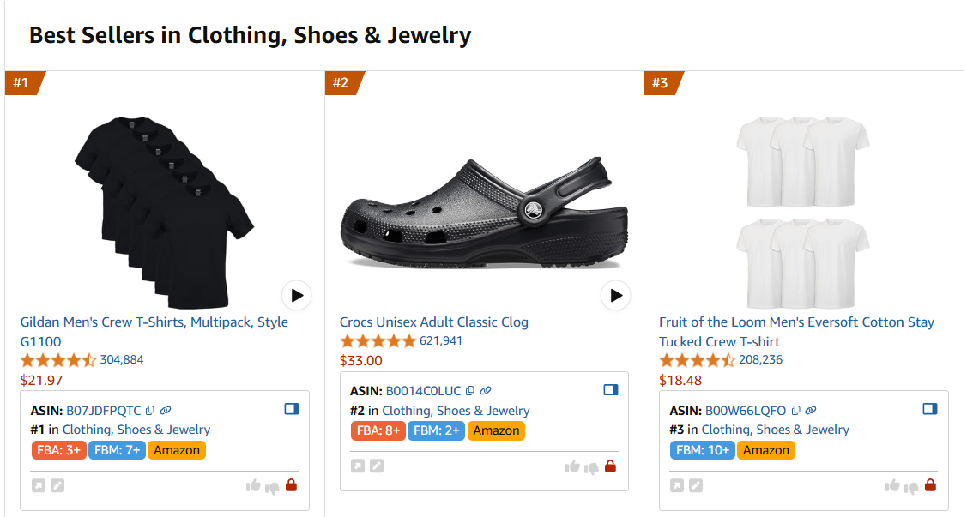This screenshot has width=967, height=517.
Task: Click the #1 rank ribbon on the Gildan card
Action: (18, 83)
